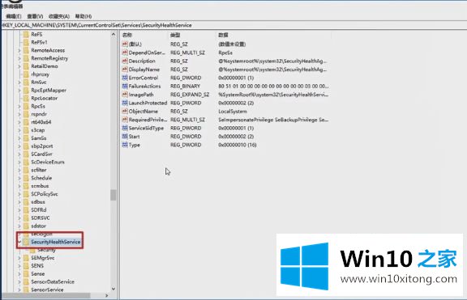Click the Schedule folder icon

coord(26,178)
